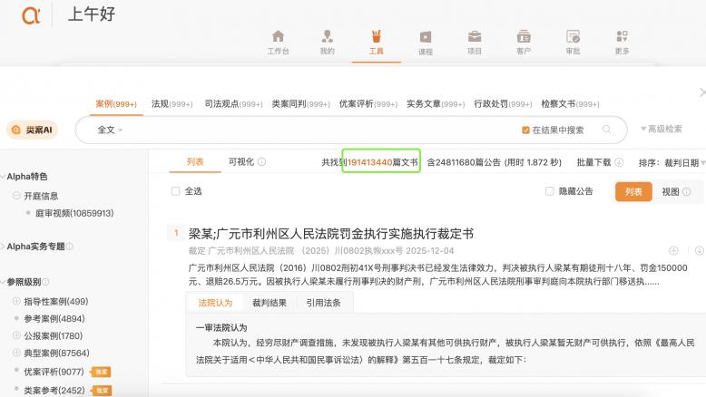Expand 高级检索 advanced search

tap(661, 129)
